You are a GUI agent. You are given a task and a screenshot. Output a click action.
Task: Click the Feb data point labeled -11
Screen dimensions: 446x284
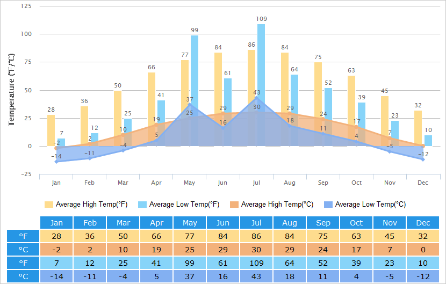click(90, 158)
